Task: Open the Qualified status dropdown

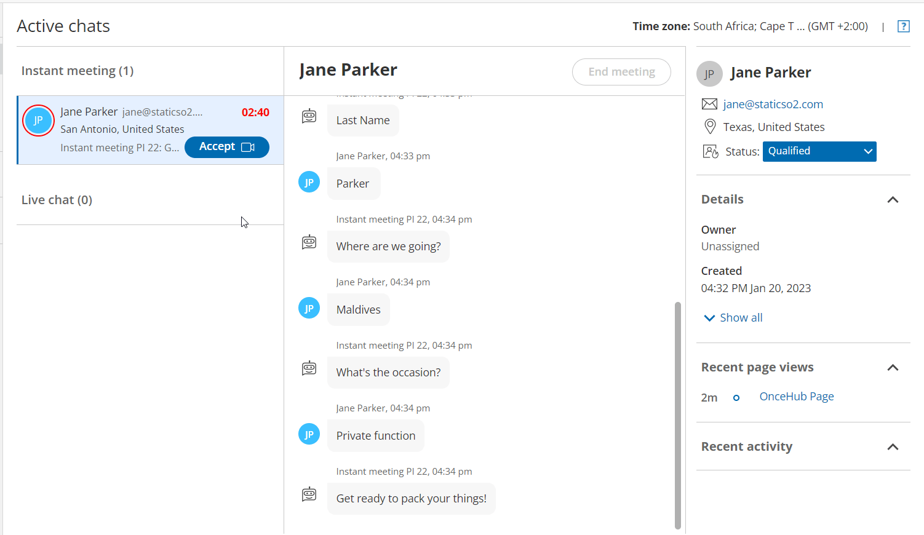Action: pyautogui.click(x=819, y=151)
